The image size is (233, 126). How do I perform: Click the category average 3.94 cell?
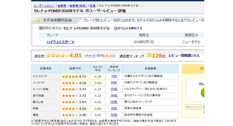[98, 83]
